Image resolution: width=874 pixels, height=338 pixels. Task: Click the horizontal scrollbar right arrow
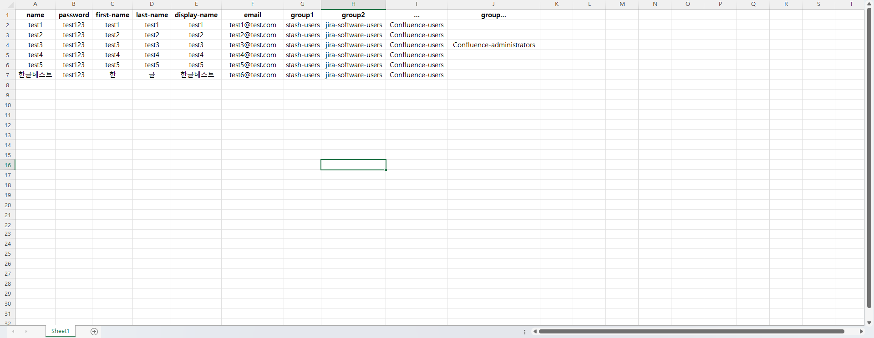point(861,332)
